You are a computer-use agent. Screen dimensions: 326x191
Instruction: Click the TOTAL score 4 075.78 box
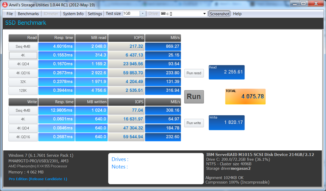245,96
